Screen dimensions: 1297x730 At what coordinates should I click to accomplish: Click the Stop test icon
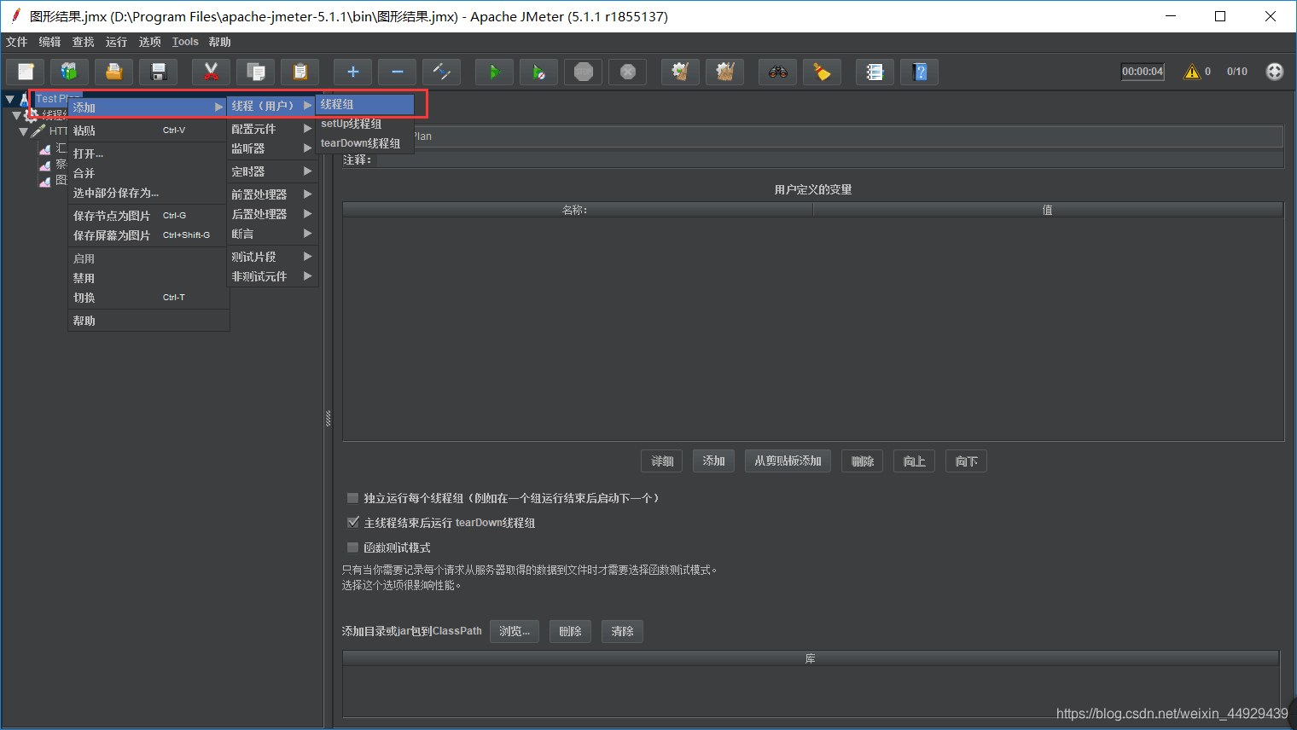(x=583, y=72)
